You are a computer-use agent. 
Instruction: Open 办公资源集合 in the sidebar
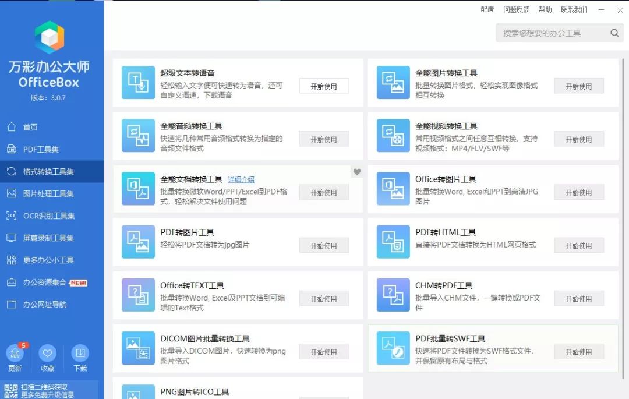(52, 283)
